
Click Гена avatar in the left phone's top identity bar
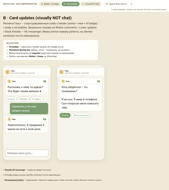[x=8, y=72]
